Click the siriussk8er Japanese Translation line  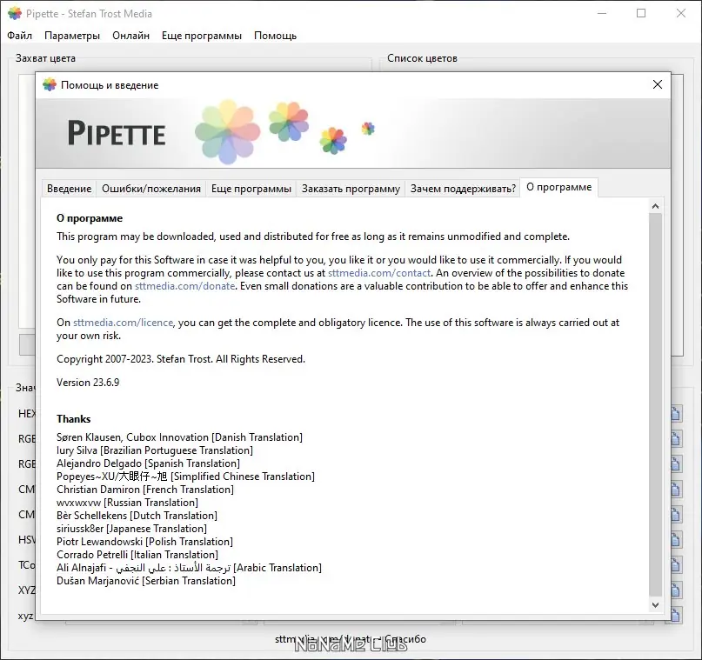(131, 529)
